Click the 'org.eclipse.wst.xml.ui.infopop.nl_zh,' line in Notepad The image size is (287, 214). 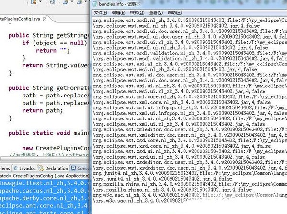pos(189,107)
